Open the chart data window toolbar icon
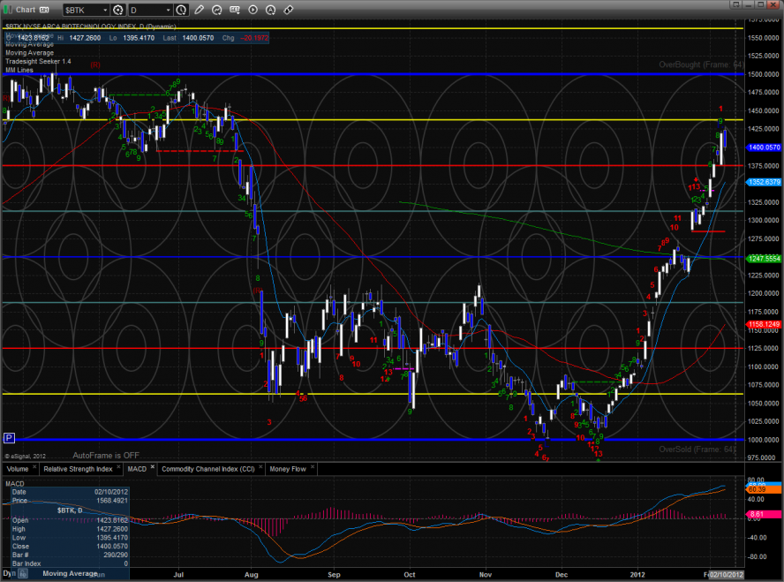The width and height of the screenshot is (784, 582). point(235,10)
